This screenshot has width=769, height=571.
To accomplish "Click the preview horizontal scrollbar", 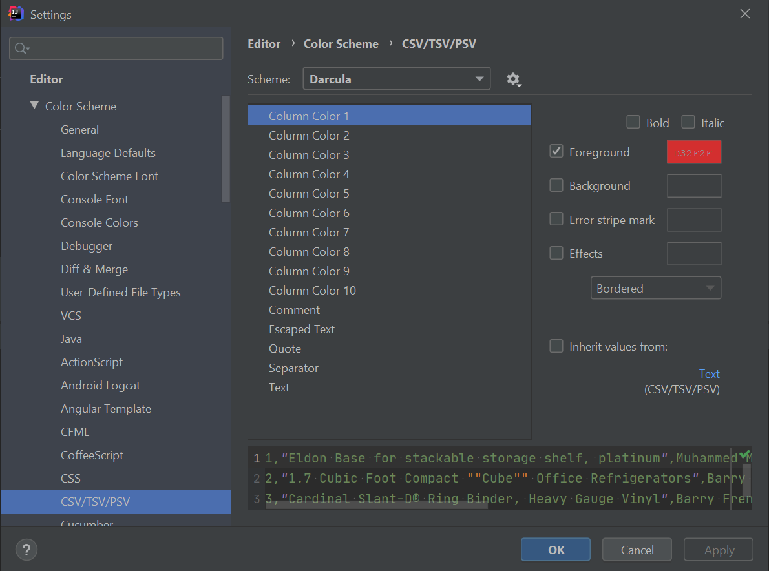I will (377, 506).
